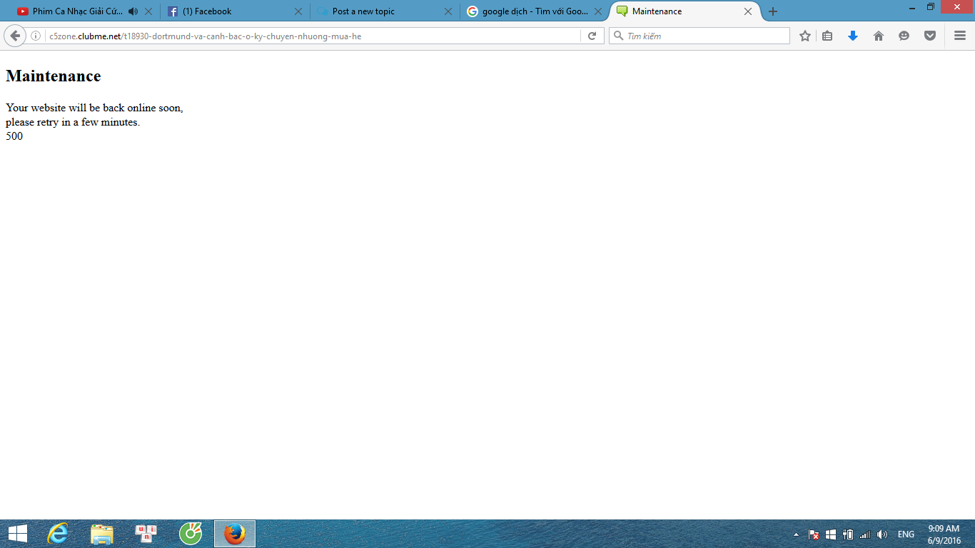Click the Windows icon in the system tray
Image resolution: width=975 pixels, height=548 pixels.
[x=831, y=534]
